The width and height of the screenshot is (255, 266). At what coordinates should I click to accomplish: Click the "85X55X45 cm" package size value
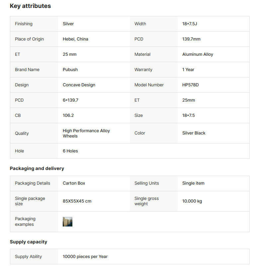(77, 201)
